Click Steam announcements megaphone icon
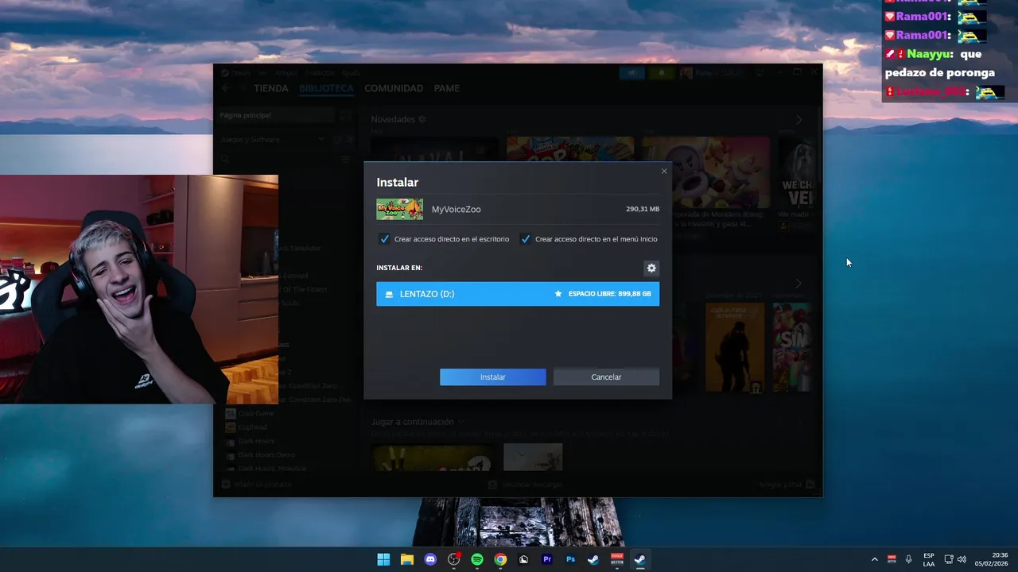Screen dimensions: 1018x572 coord(633,73)
